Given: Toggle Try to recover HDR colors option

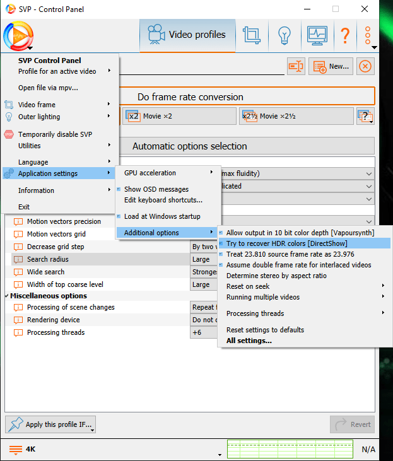Looking at the screenshot, I should [305, 243].
